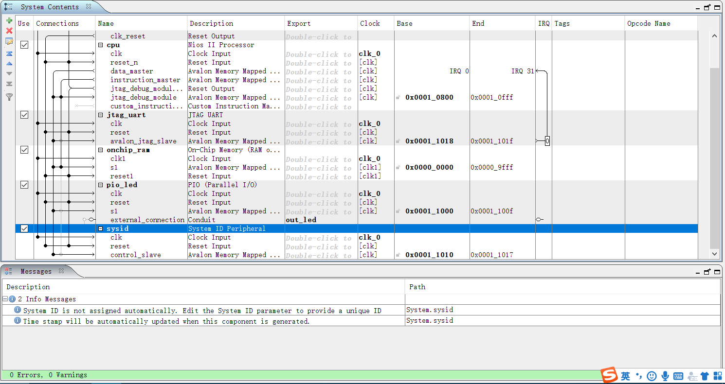Click the lock icon beside base 0x0001_0800
The height and width of the screenshot is (384, 725).
coord(398,97)
